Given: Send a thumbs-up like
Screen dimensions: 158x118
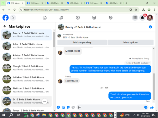Looking at the screenshot, I should (x=152, y=107).
